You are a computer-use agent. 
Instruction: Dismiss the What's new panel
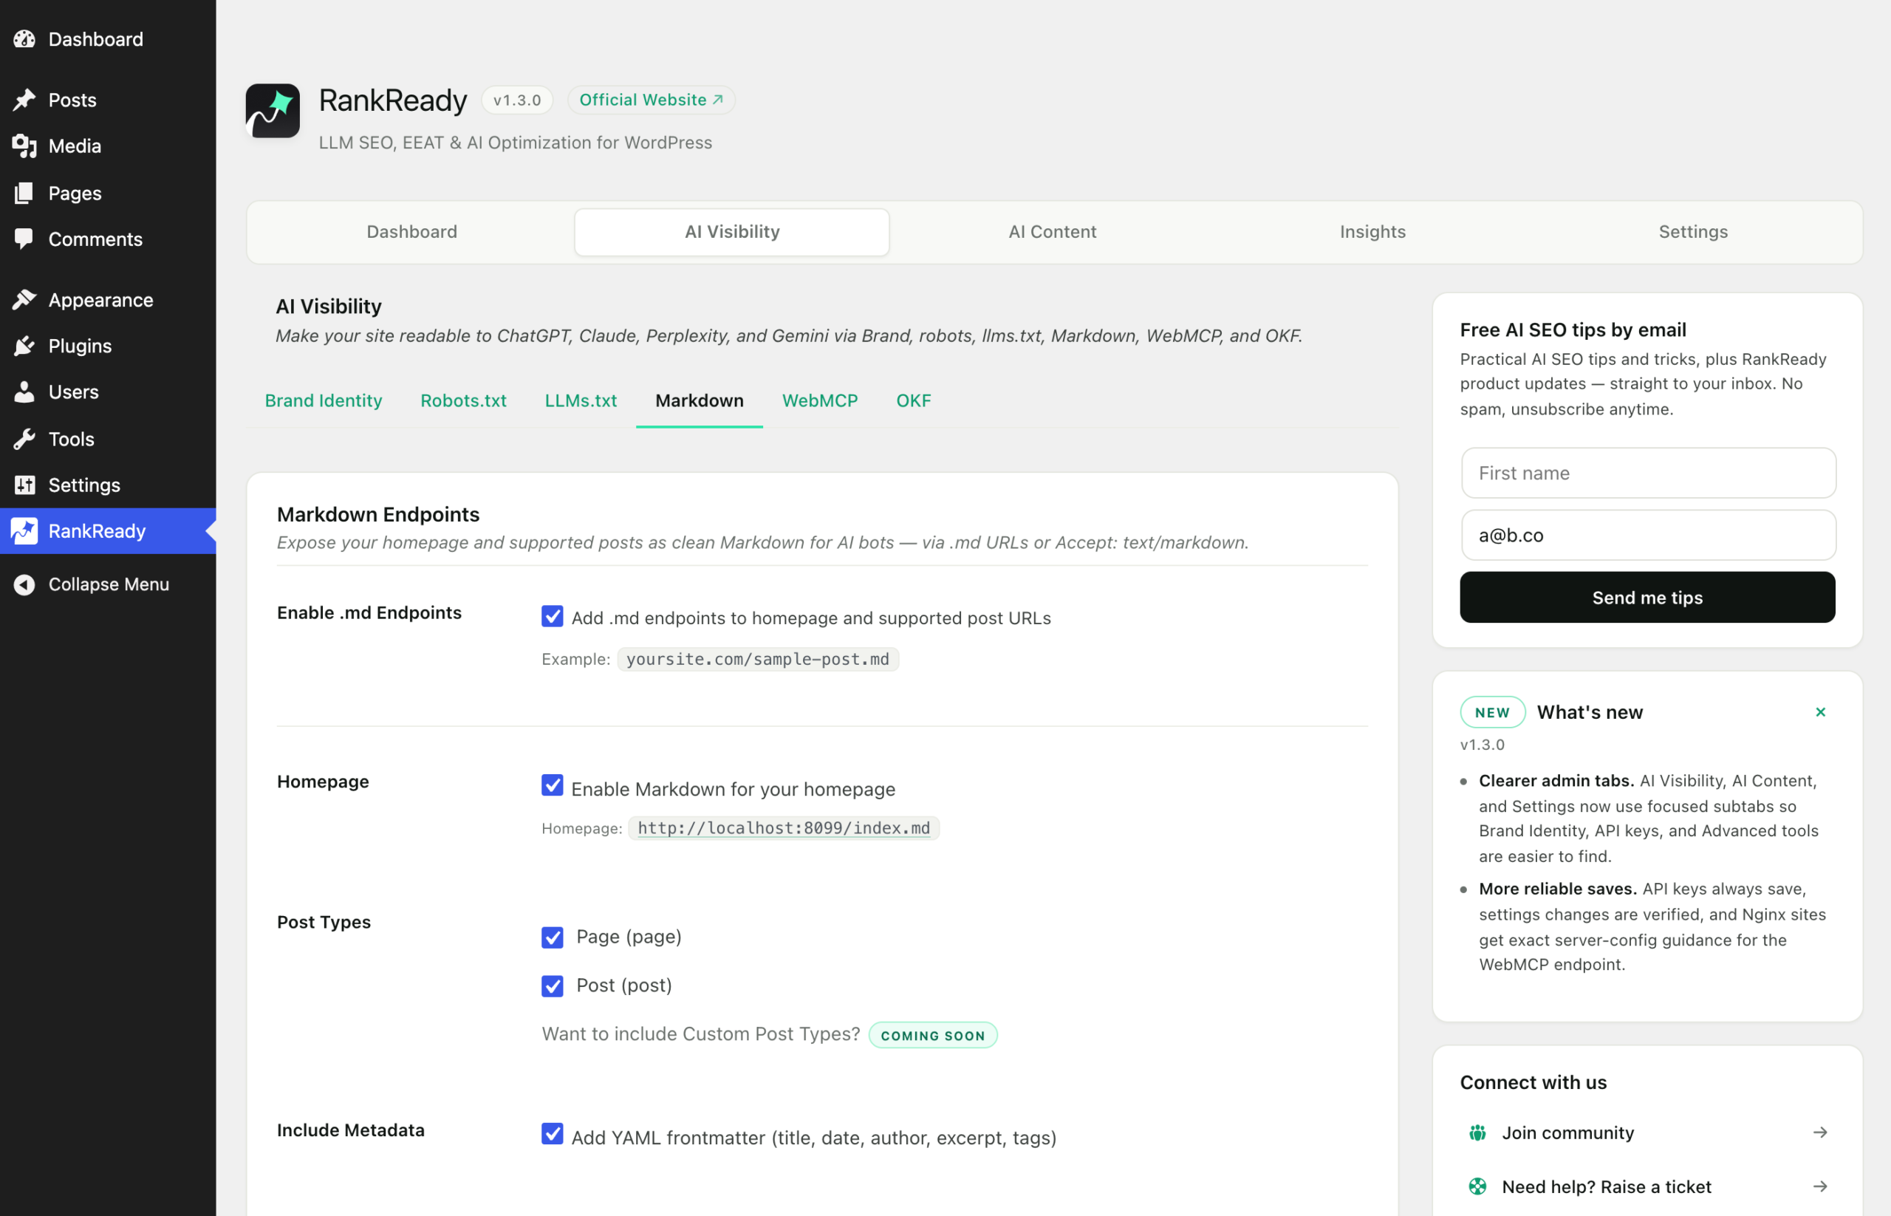(x=1820, y=712)
